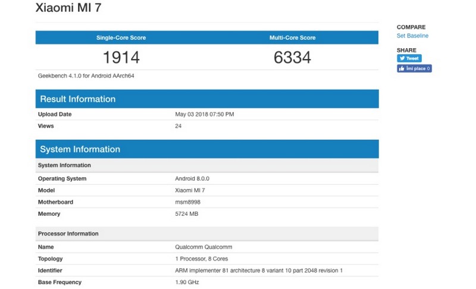This screenshot has width=476, height=289.
Task: Select the 'Xiaomi MI 7' page title
Action: tap(68, 8)
